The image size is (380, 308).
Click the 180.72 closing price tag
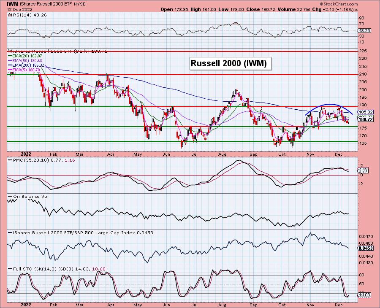[x=364, y=120]
